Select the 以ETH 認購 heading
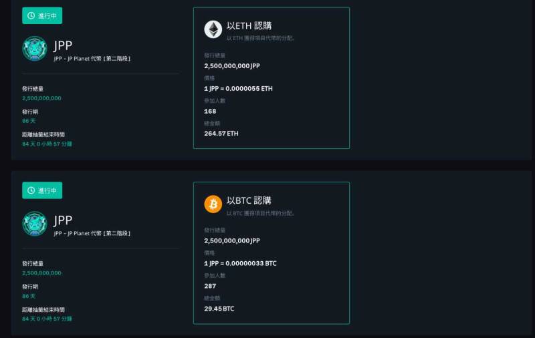535x338 pixels. [249, 26]
